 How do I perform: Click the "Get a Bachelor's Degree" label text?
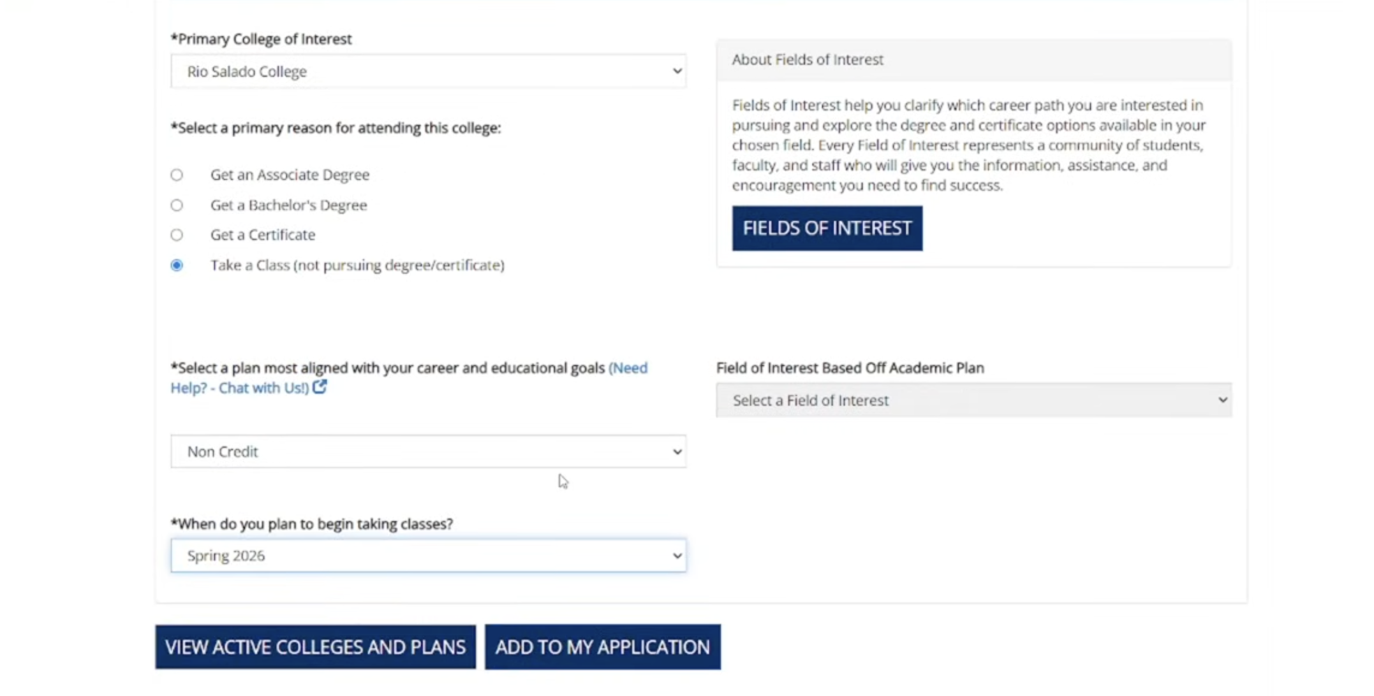[288, 205]
